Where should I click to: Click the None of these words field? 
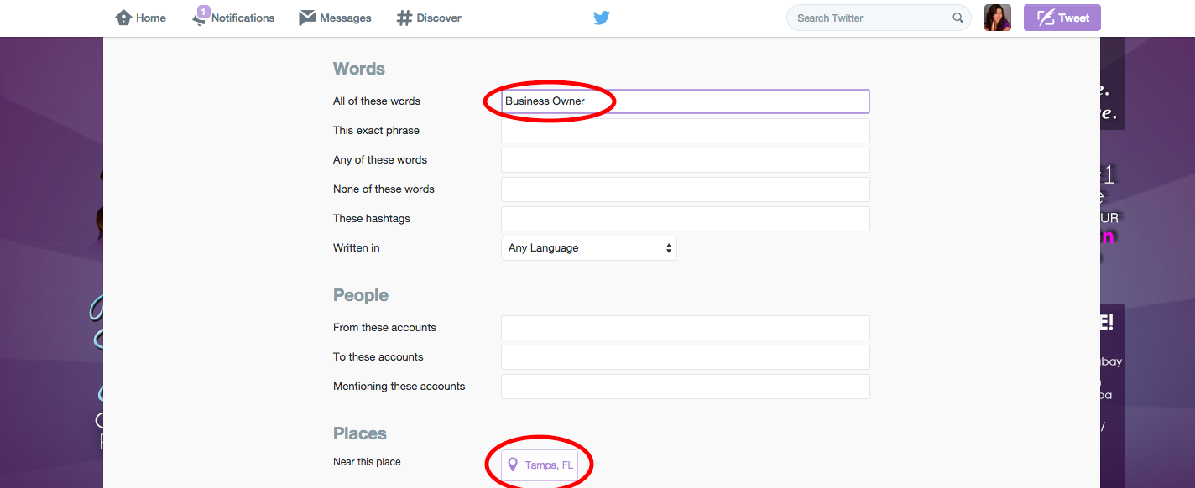686,189
